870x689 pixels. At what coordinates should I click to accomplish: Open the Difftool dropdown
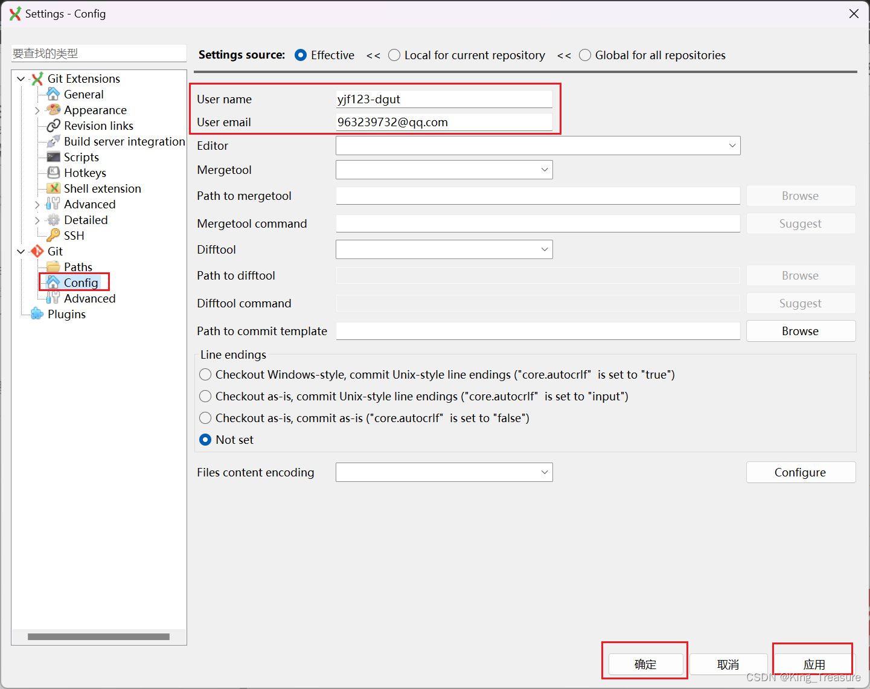click(444, 249)
